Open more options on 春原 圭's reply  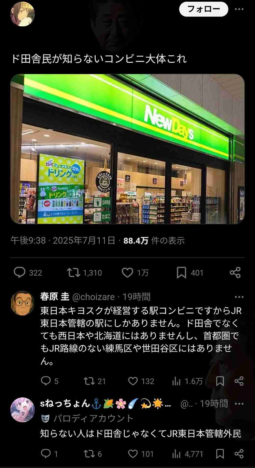point(239,297)
